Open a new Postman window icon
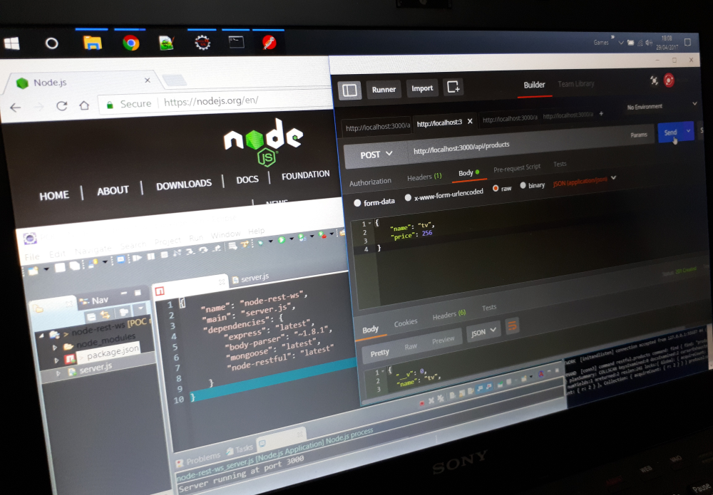 [453, 87]
